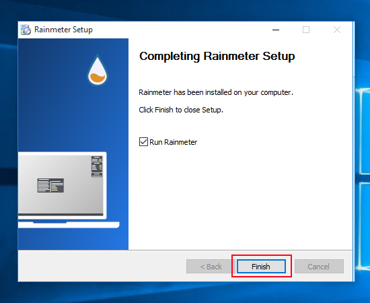Click the 'Click Finish to close Setup' text

point(181,110)
